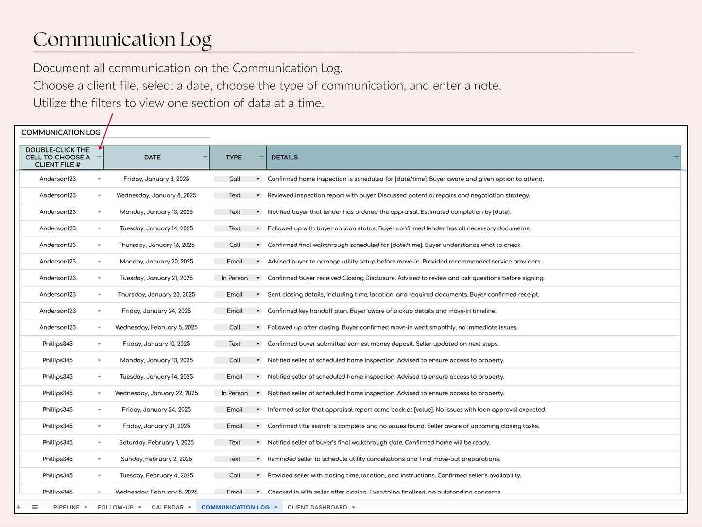
Task: Switch to the PIPELINE sheet tab
Action: [x=67, y=507]
